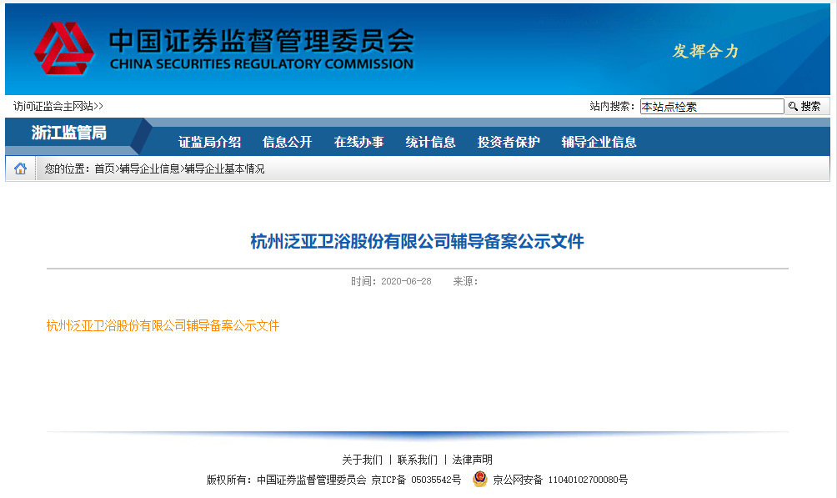Click the 时间：2020-06-28 date text
The image size is (837, 498).
[x=391, y=281]
